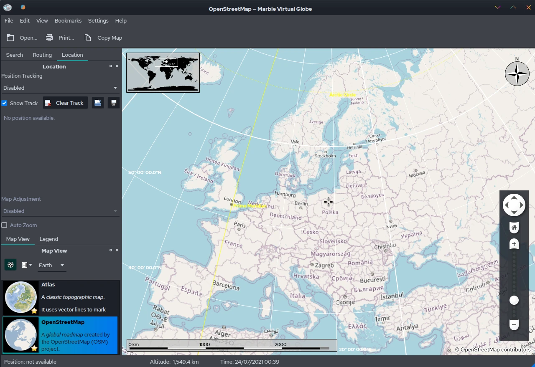Click 'Position: not available' status text
Image resolution: width=535 pixels, height=367 pixels.
pos(30,362)
